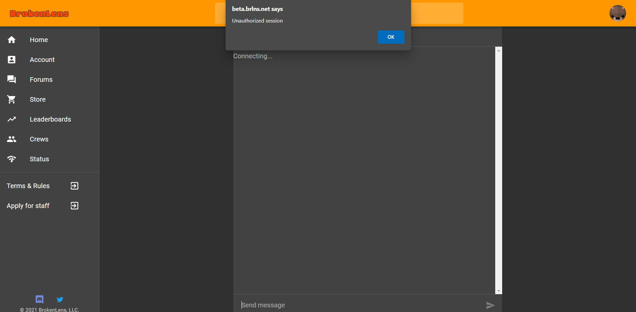View the Status page label
Screen dimensions: 636x312
39,159
